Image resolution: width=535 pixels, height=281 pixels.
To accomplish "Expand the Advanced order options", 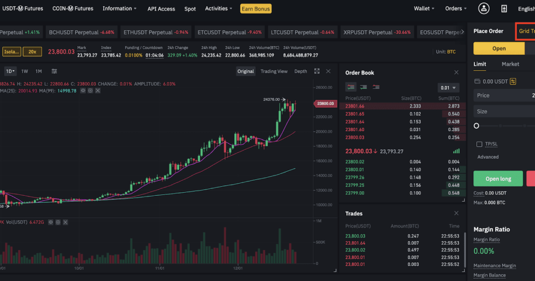I will [x=488, y=157].
